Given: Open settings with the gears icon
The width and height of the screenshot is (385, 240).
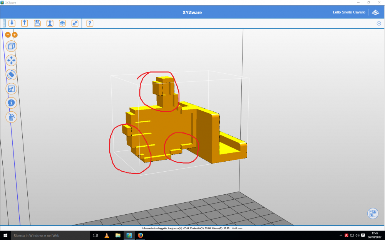Looking at the screenshot, I should tap(75, 23).
